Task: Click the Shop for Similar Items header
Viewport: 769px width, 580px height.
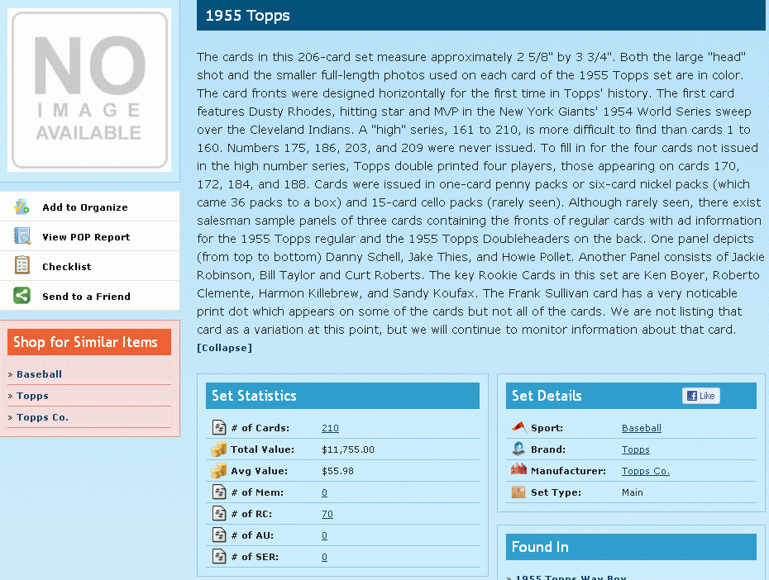Action: 89,342
